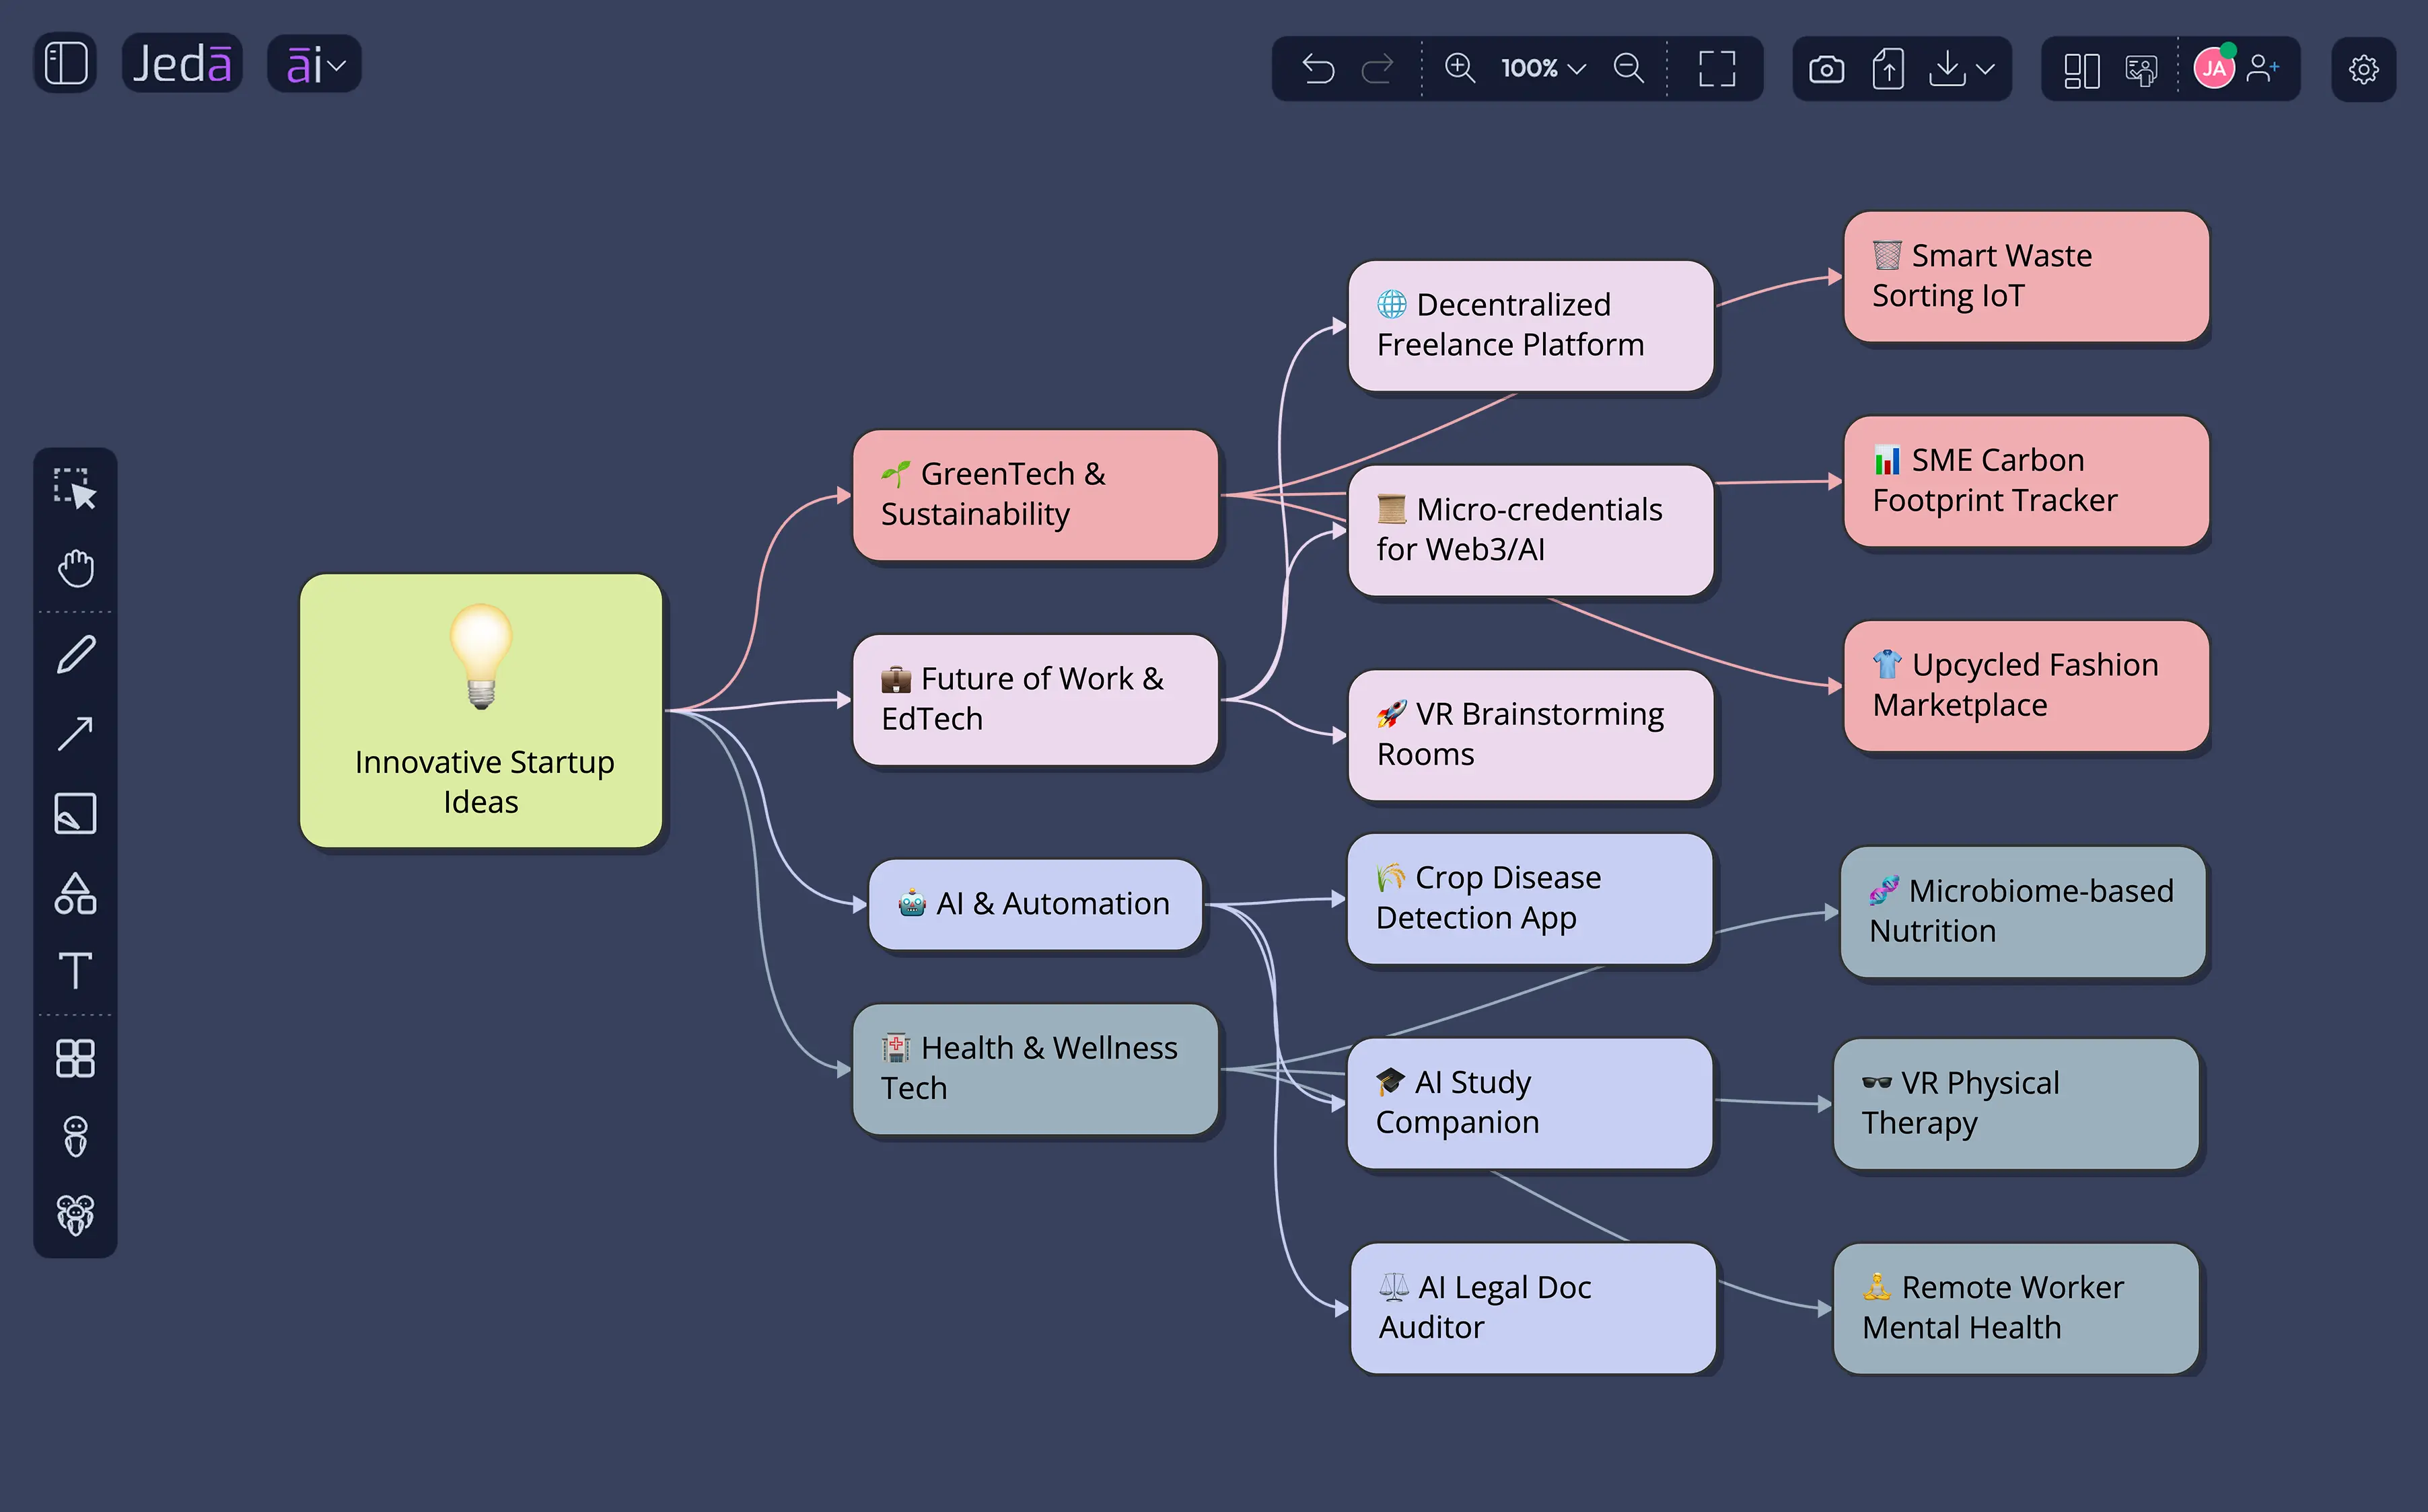Expand the download options chevron

(1986, 69)
